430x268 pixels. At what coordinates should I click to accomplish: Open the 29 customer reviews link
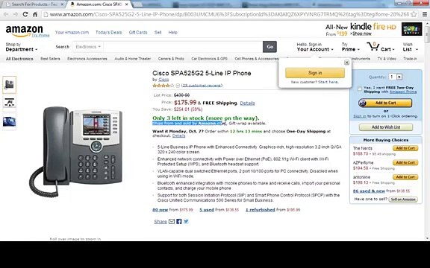(x=202, y=86)
